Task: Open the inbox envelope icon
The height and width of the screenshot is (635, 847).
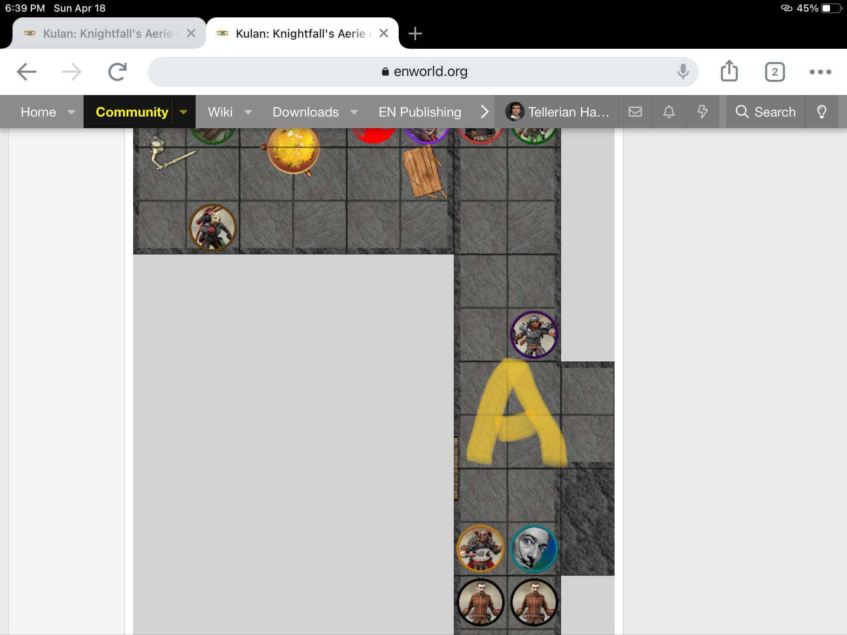Action: pyautogui.click(x=635, y=112)
